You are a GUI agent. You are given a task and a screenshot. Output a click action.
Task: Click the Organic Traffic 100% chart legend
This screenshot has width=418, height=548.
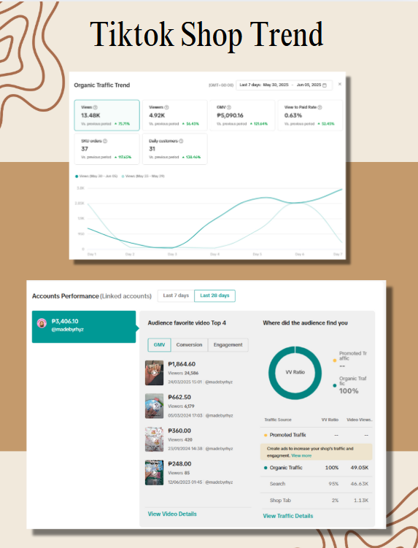(x=349, y=385)
